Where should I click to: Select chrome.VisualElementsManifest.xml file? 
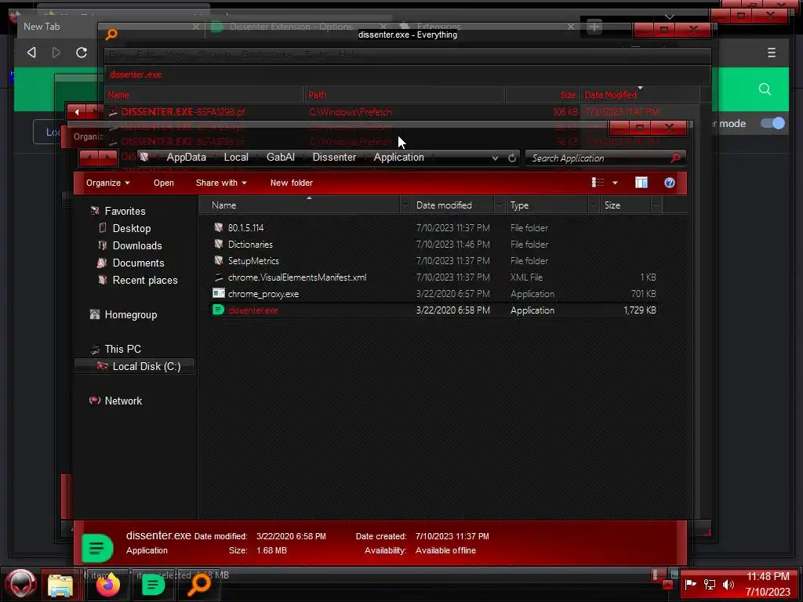[x=297, y=277]
